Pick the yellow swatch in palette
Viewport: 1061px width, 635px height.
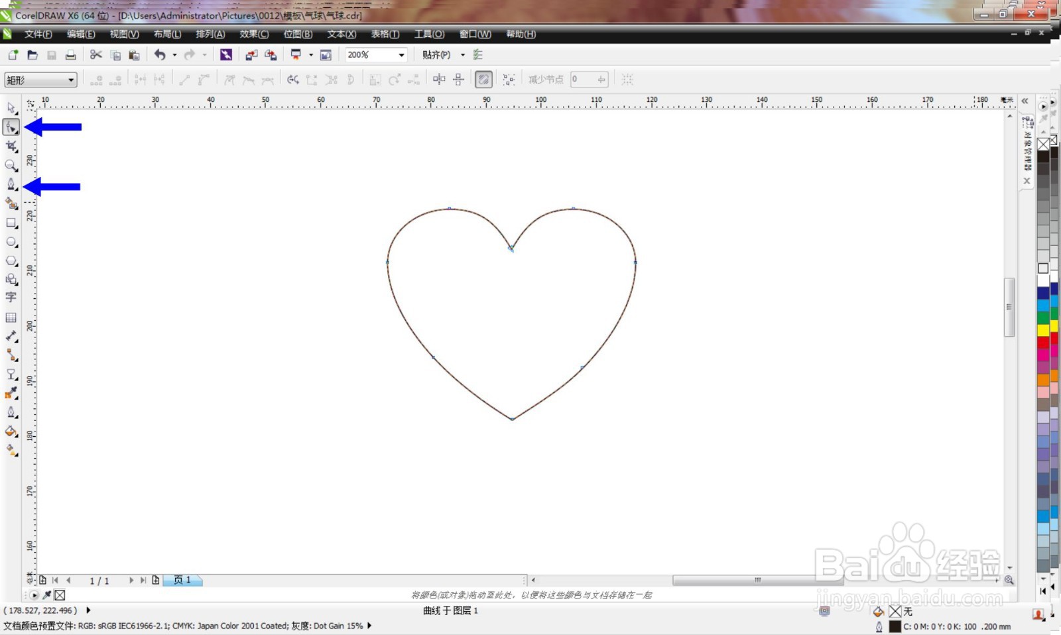[1043, 330]
